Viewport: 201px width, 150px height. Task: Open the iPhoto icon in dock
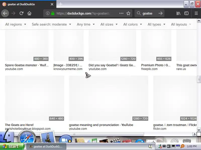click(x=104, y=140)
